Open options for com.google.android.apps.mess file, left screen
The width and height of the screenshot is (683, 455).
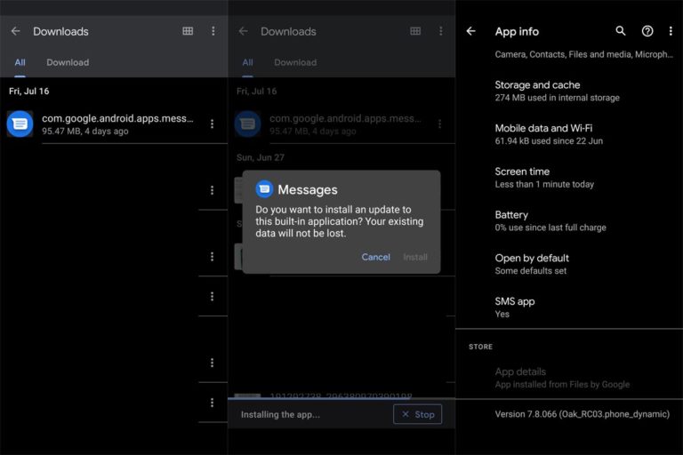pos(213,124)
